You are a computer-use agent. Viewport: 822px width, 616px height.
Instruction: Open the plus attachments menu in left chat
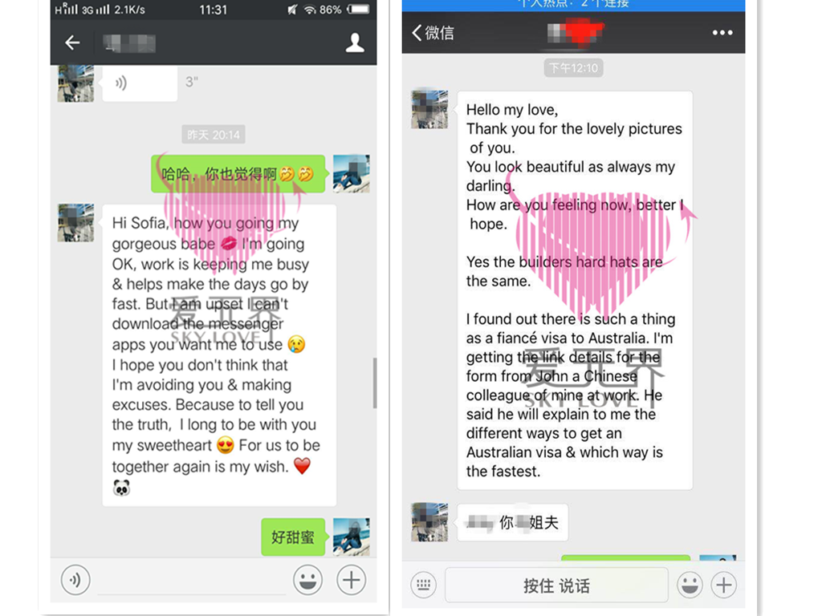coord(352,580)
